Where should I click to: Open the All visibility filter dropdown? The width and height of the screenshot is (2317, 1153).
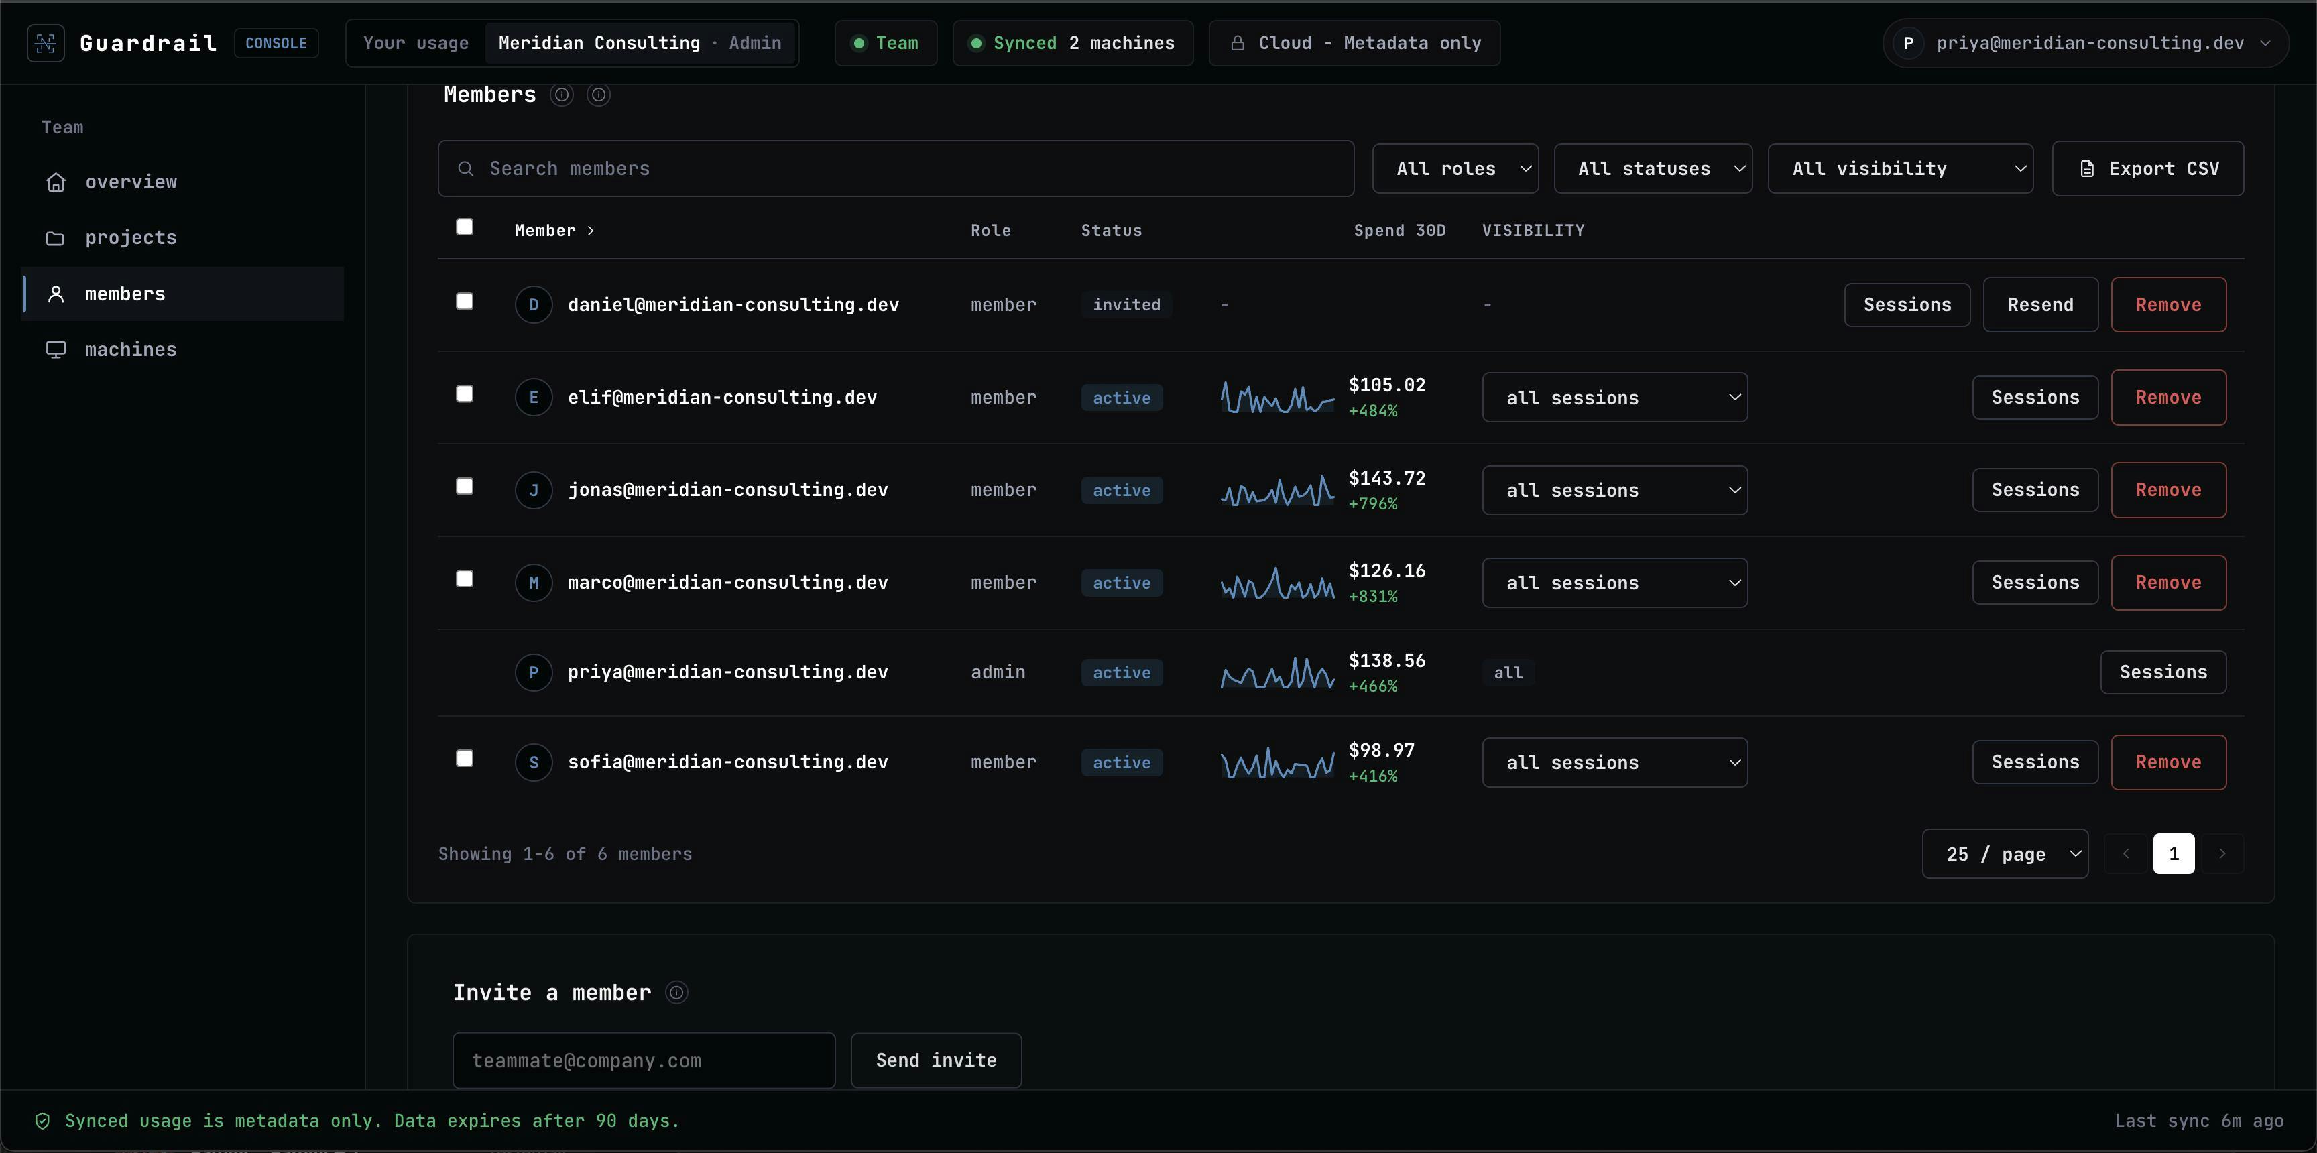tap(1901, 168)
